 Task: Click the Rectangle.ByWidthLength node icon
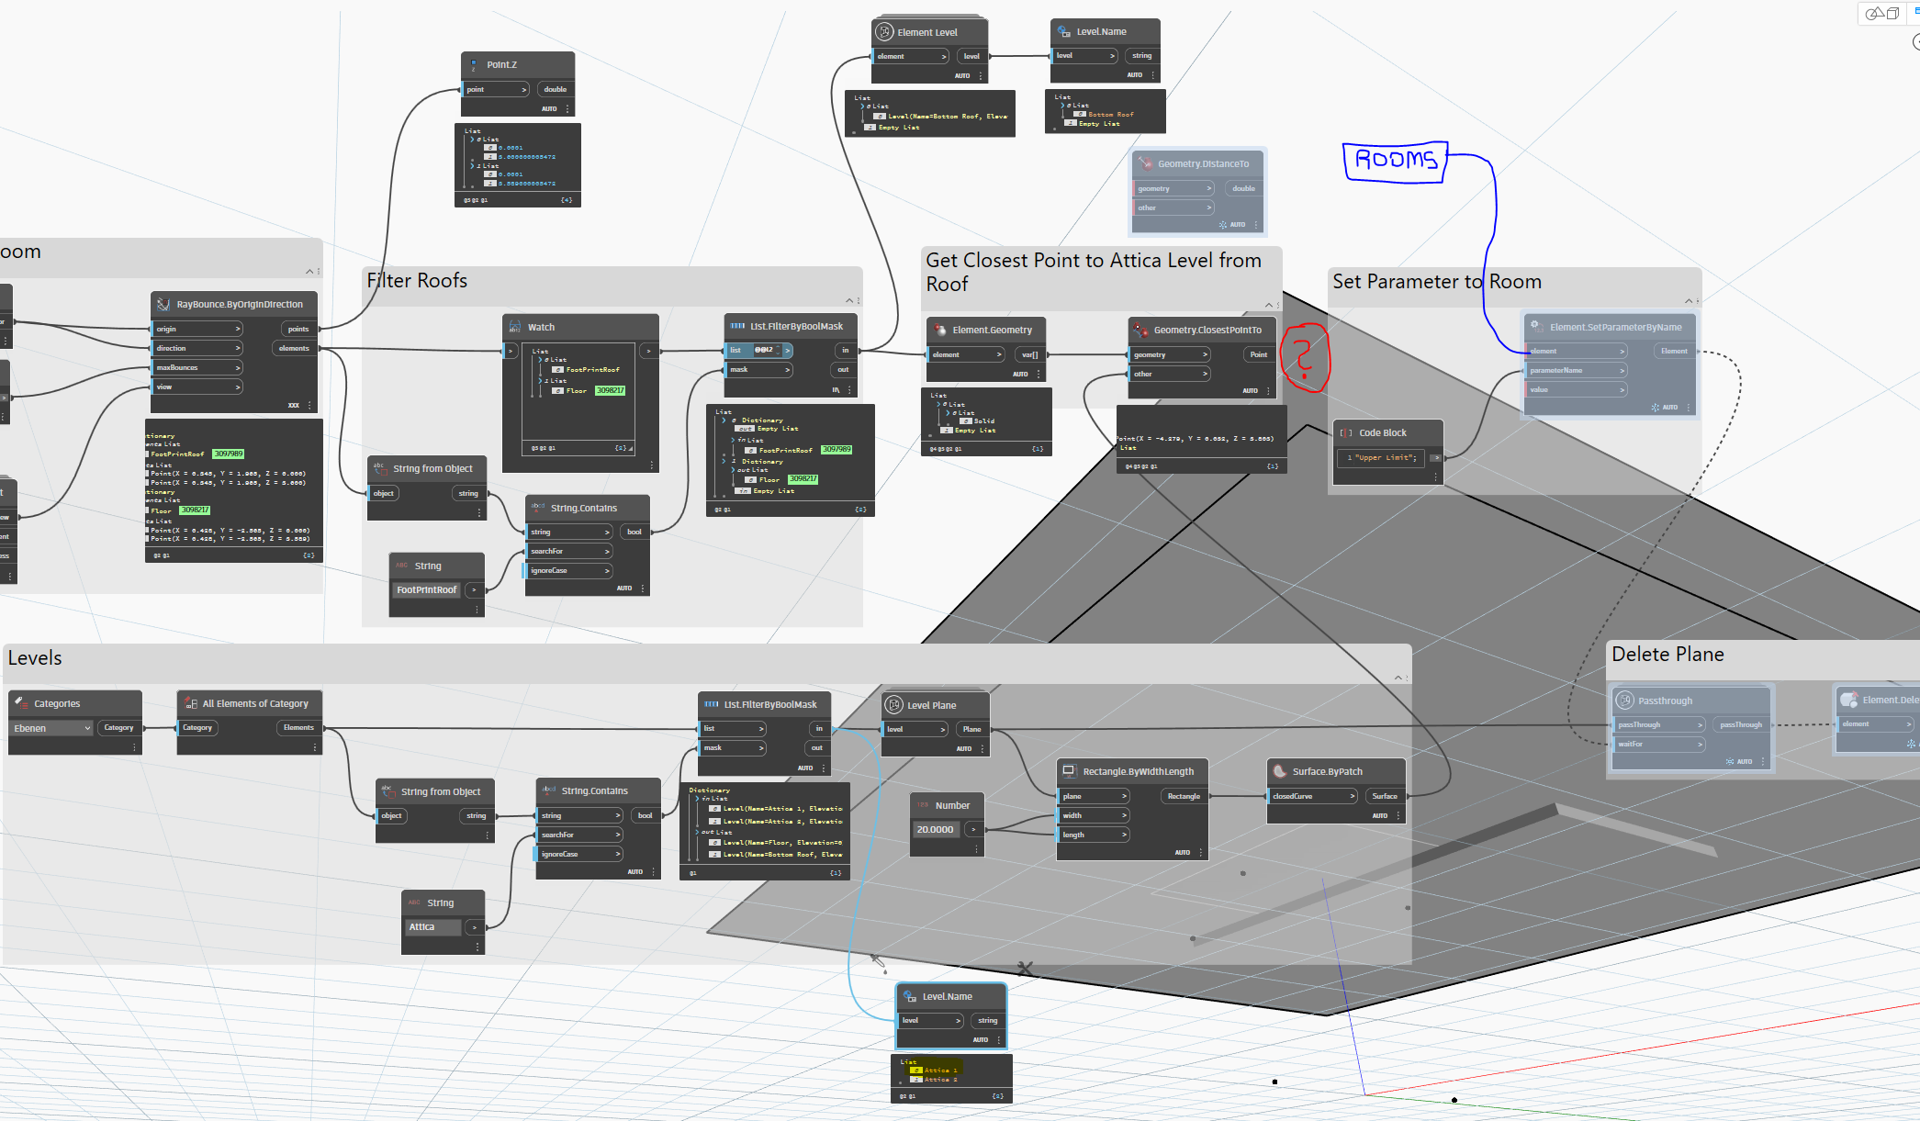click(x=1069, y=771)
